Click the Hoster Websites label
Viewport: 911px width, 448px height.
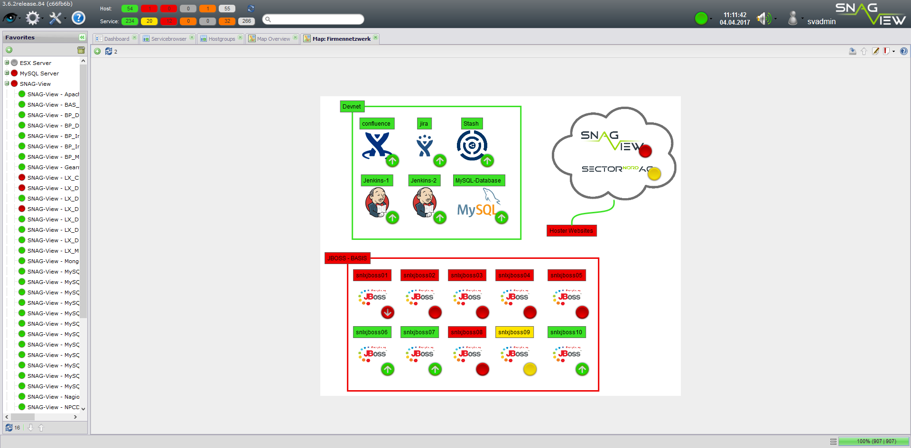(571, 231)
